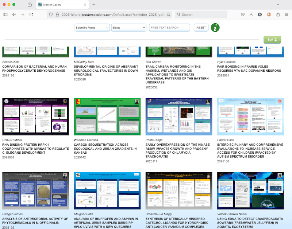Image resolution: width=292 pixels, height=229 pixels.
Task: Open a new tab with plus button
Action: [x=94, y=5]
